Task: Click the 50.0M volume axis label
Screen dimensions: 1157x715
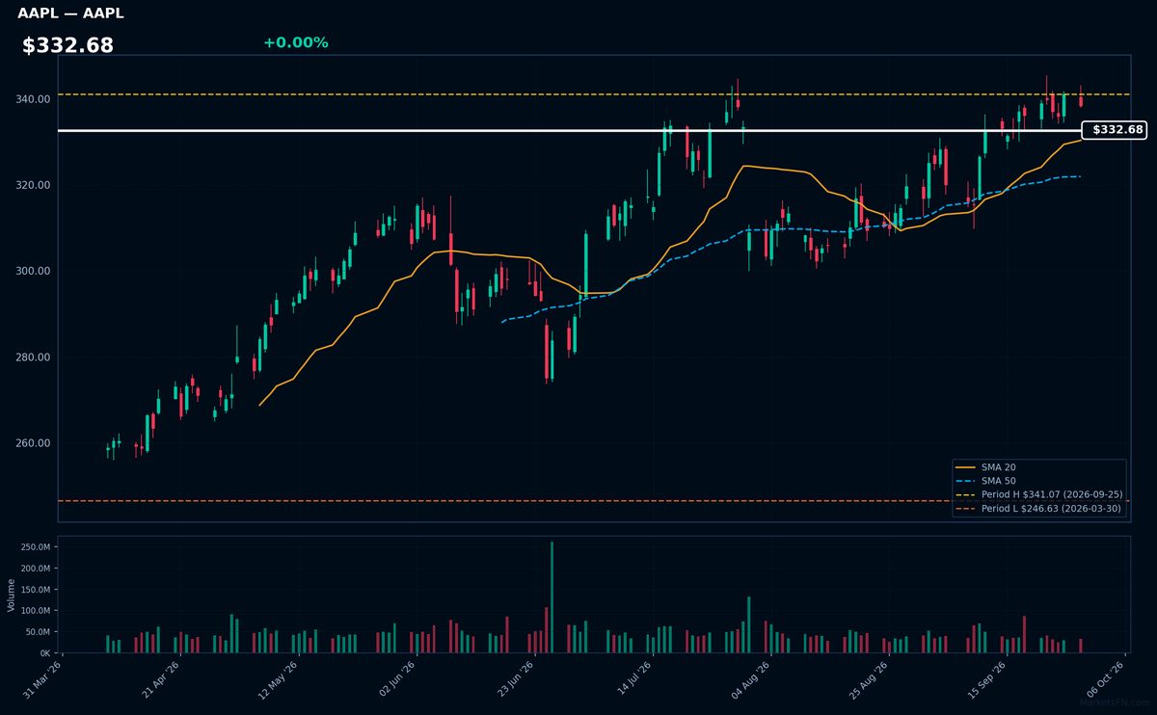Action: click(x=38, y=632)
